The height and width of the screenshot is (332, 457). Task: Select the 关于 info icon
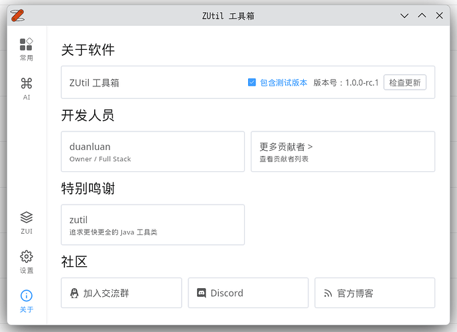[x=27, y=295]
